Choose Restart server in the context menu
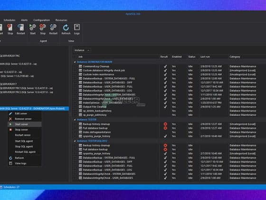The image size is (266, 200). tap(25, 135)
